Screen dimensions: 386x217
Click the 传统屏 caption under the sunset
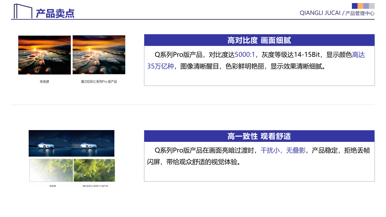click(44, 81)
